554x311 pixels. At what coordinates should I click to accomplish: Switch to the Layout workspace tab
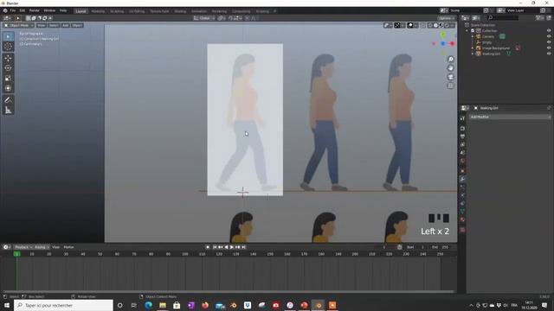pyautogui.click(x=81, y=11)
